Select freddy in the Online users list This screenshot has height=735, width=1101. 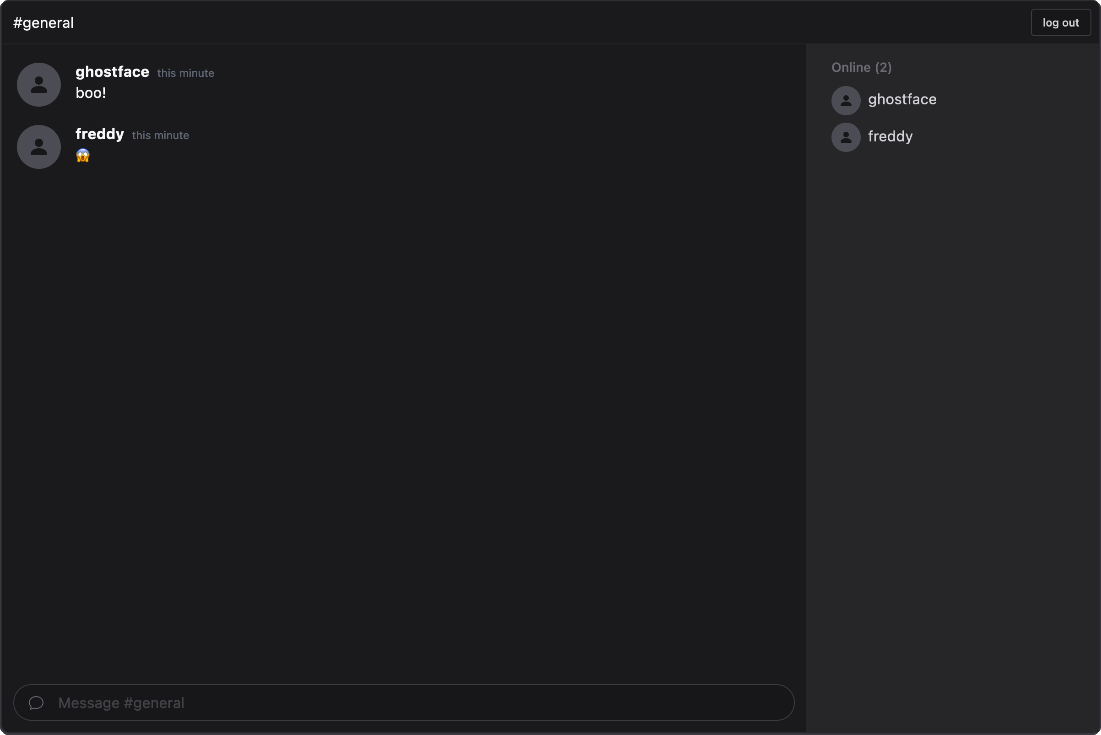point(890,136)
